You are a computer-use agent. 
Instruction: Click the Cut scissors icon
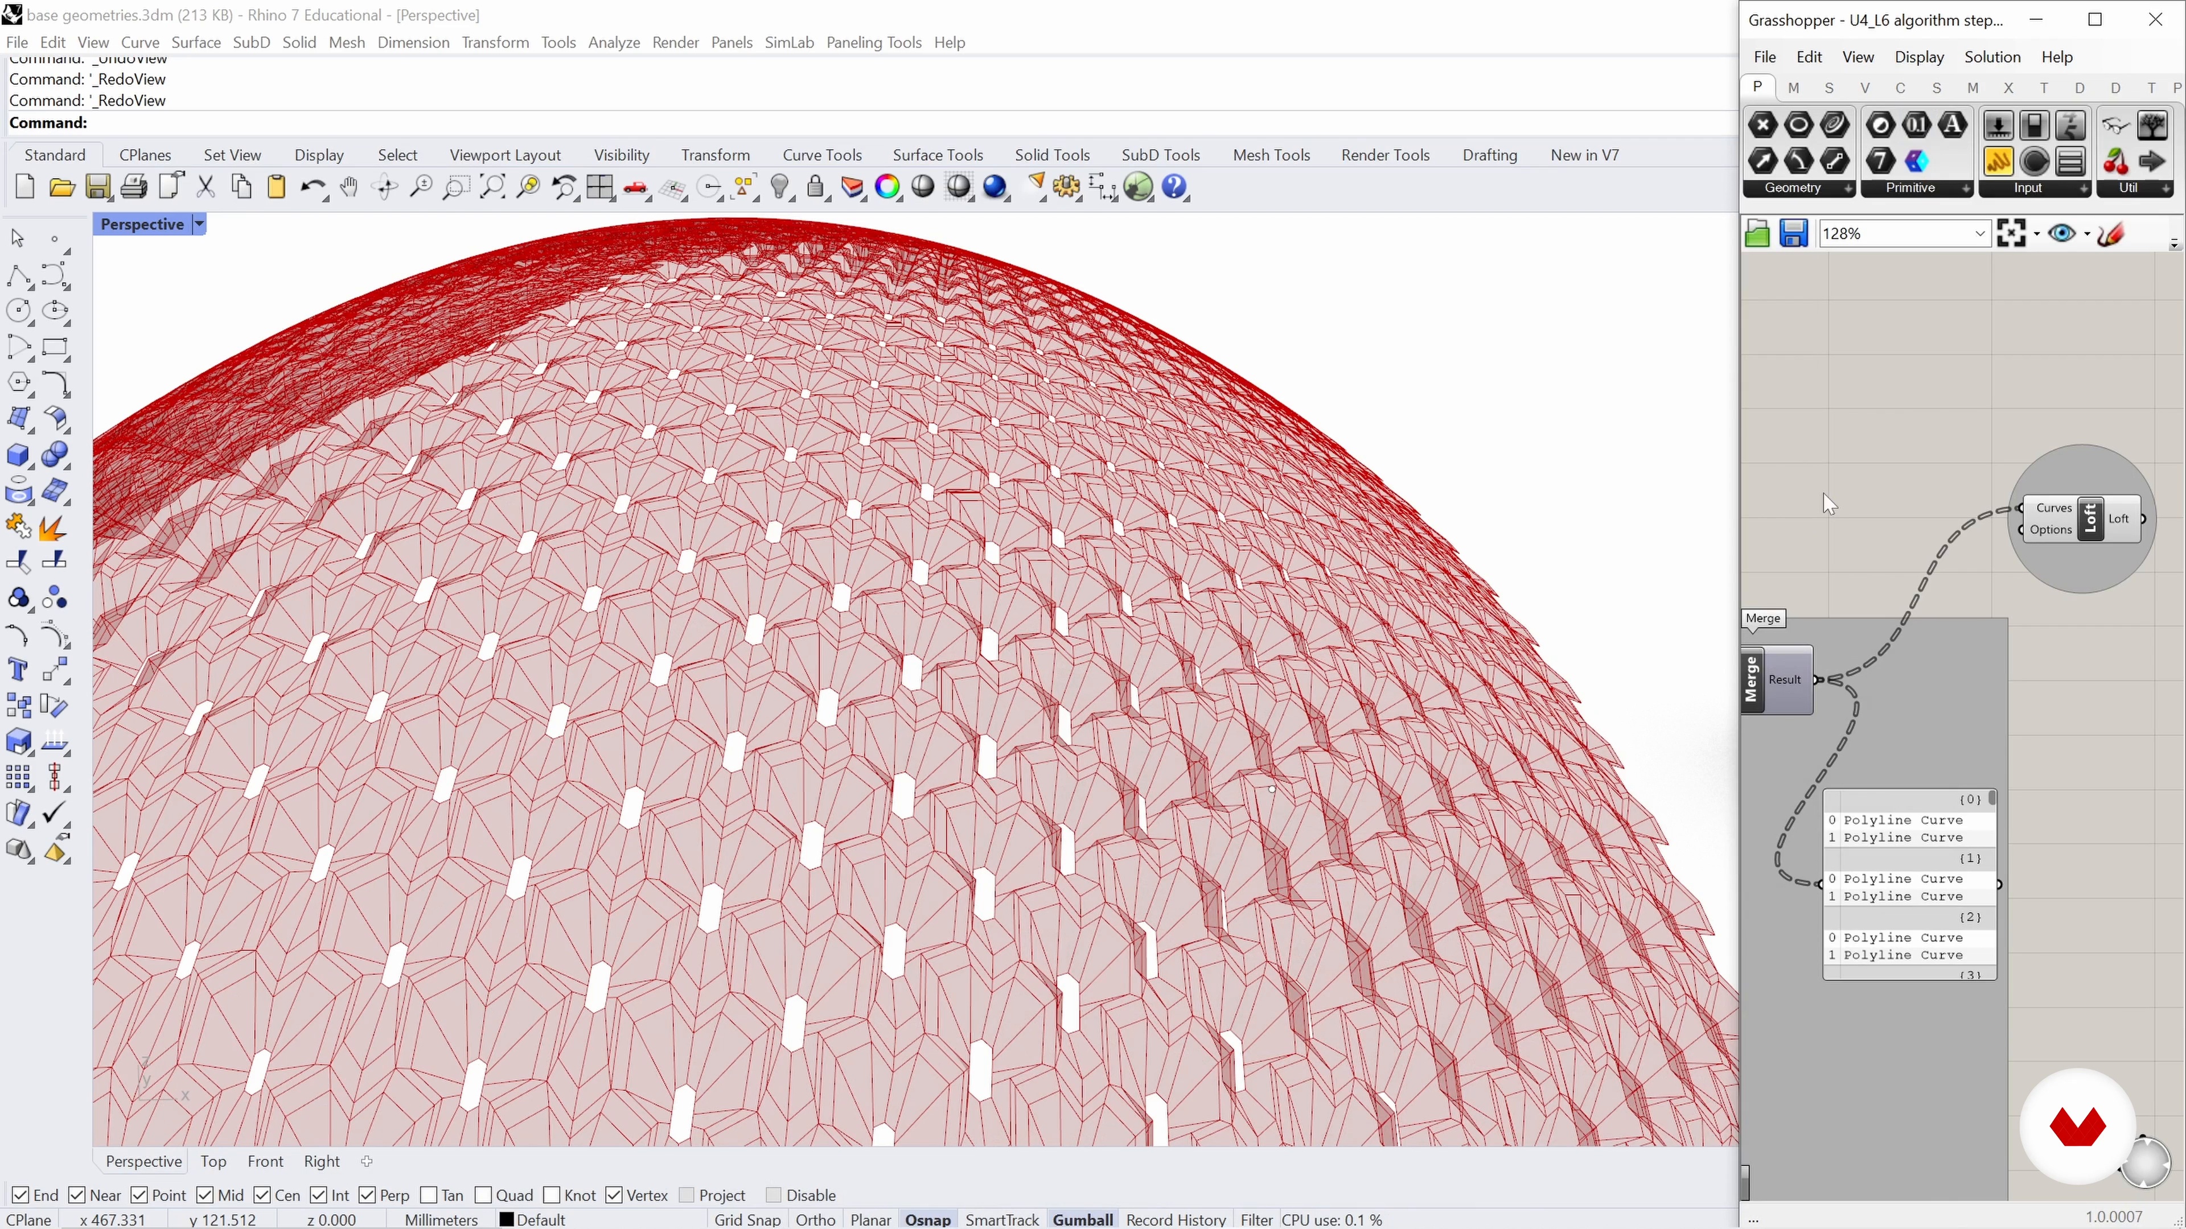(206, 187)
